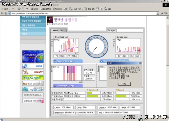Click the Internet Explorer throbber logo
This screenshot has height=121, width=169.
(166, 5)
